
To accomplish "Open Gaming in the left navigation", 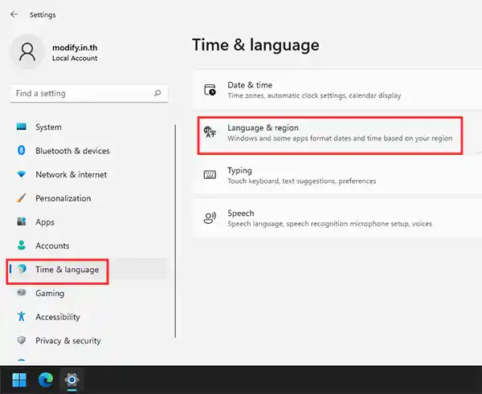I will (x=50, y=294).
